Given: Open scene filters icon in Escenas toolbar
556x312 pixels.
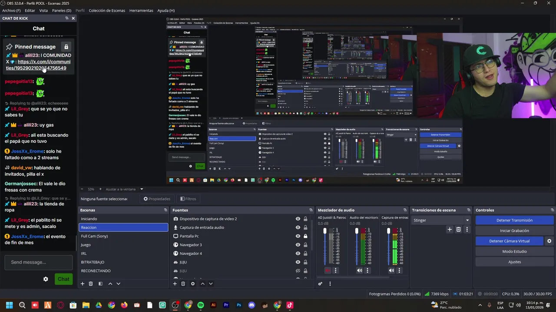Looking at the screenshot, I should pos(100,284).
